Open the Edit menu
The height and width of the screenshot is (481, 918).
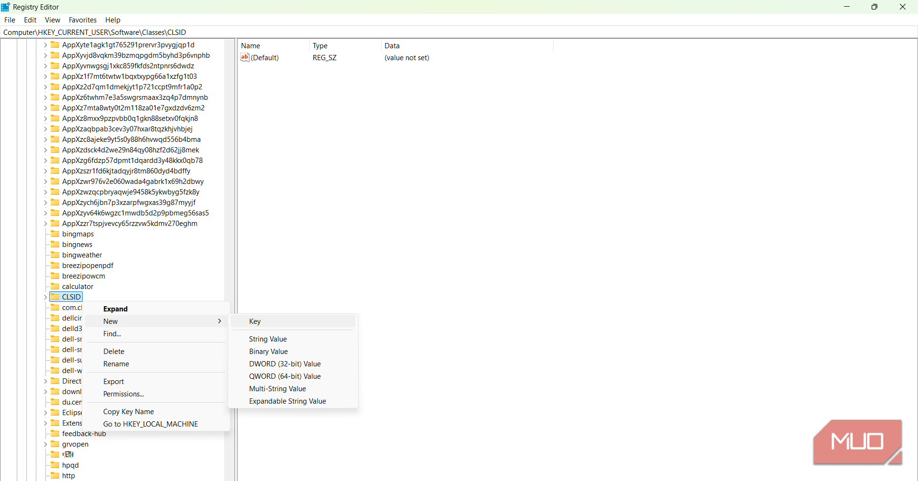[30, 20]
